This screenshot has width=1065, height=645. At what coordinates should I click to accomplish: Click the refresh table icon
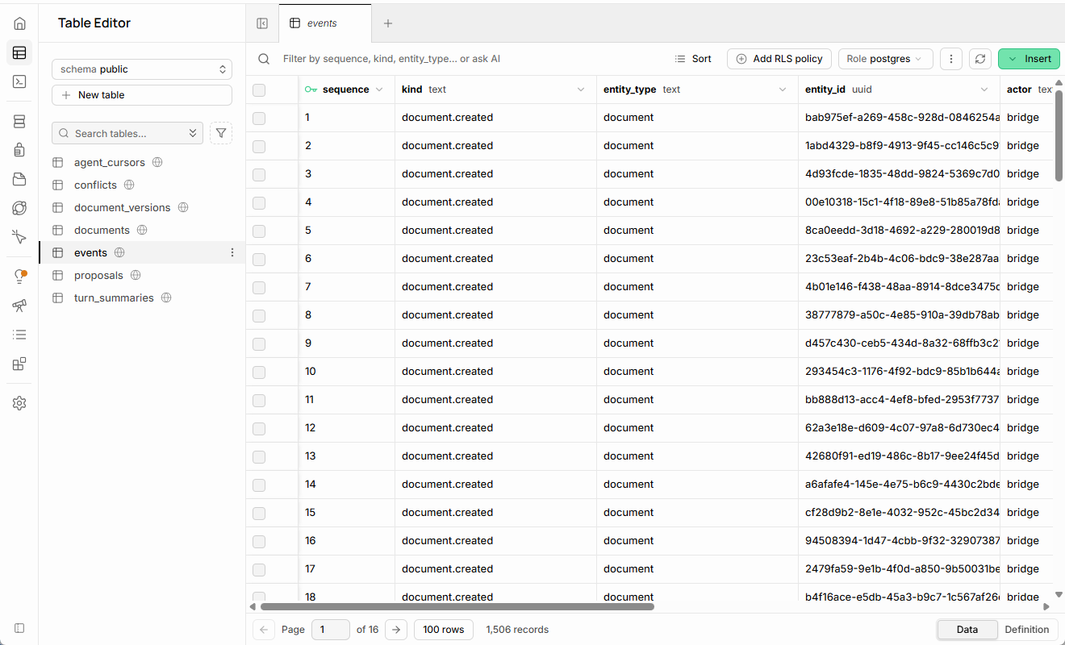980,59
